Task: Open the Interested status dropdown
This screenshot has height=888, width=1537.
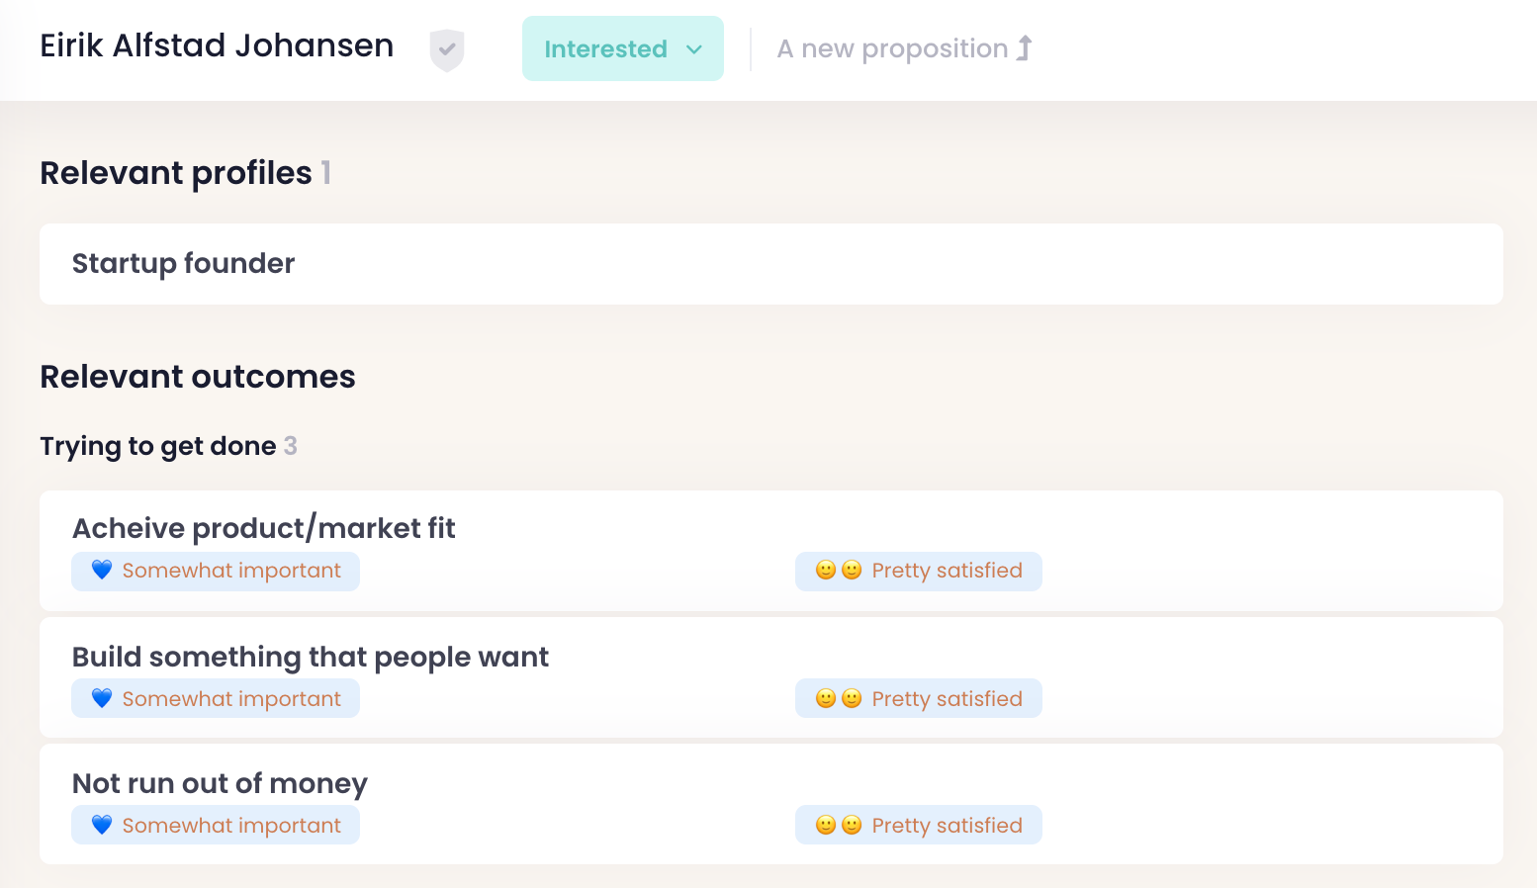Action: pos(605,48)
